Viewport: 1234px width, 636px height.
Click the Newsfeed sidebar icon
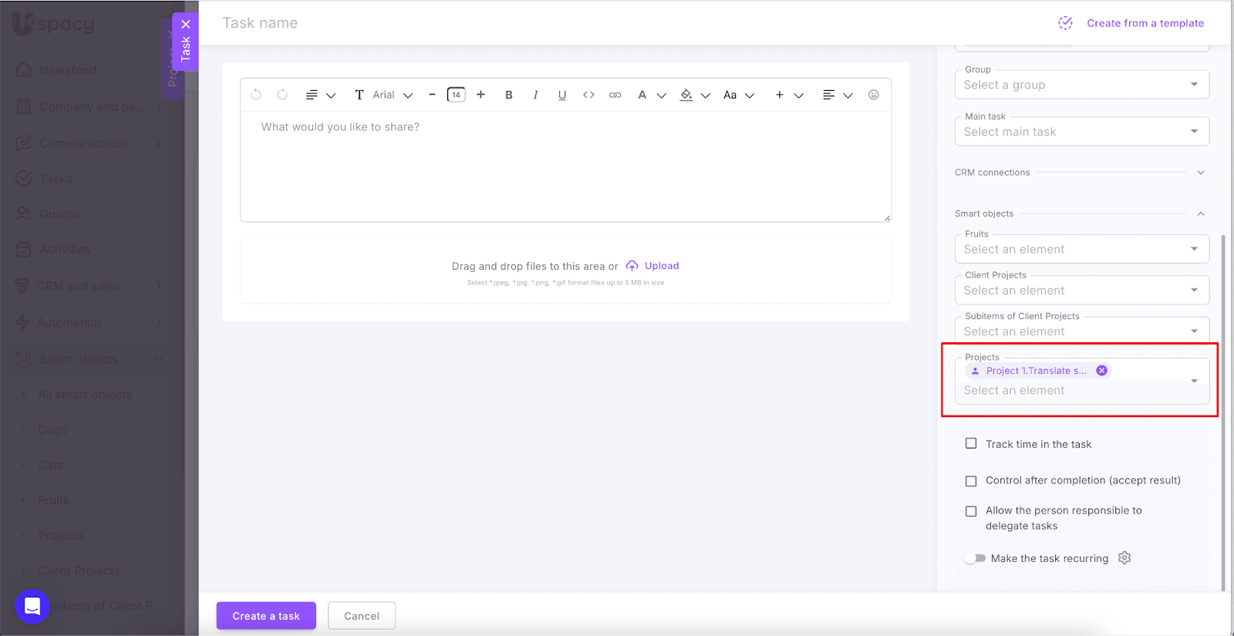point(24,70)
